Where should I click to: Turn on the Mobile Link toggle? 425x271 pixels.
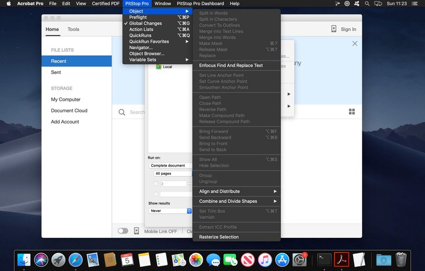[123, 231]
